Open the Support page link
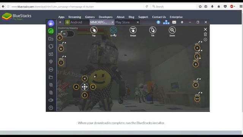Image resolution: width=243 pixels, height=137 pixels. (x=143, y=17)
